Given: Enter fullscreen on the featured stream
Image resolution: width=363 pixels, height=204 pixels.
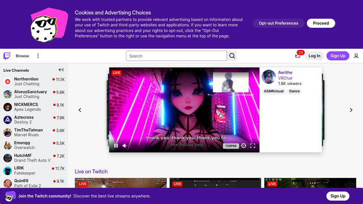Looking at the screenshot, I should (253, 146).
